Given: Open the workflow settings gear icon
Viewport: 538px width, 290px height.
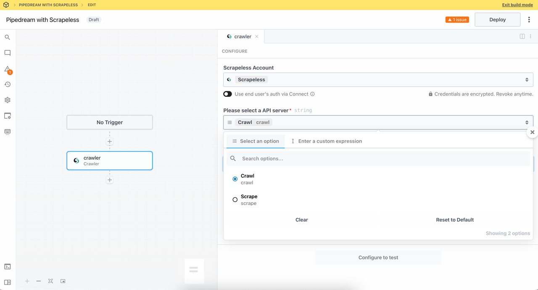Looking at the screenshot, I should [7, 100].
